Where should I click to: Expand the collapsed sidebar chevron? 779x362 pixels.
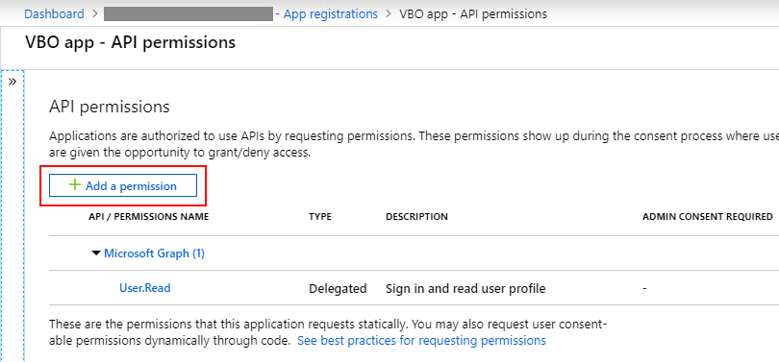click(x=13, y=82)
